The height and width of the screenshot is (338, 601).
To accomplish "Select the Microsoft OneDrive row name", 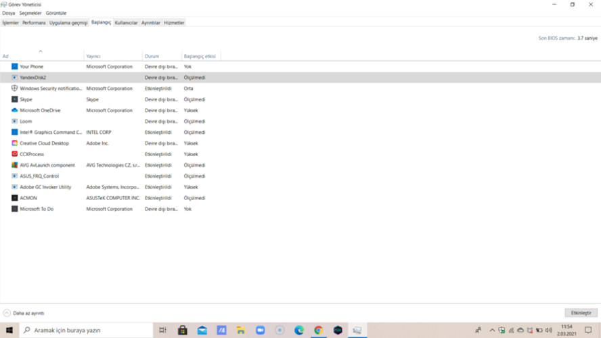I will click(x=40, y=110).
